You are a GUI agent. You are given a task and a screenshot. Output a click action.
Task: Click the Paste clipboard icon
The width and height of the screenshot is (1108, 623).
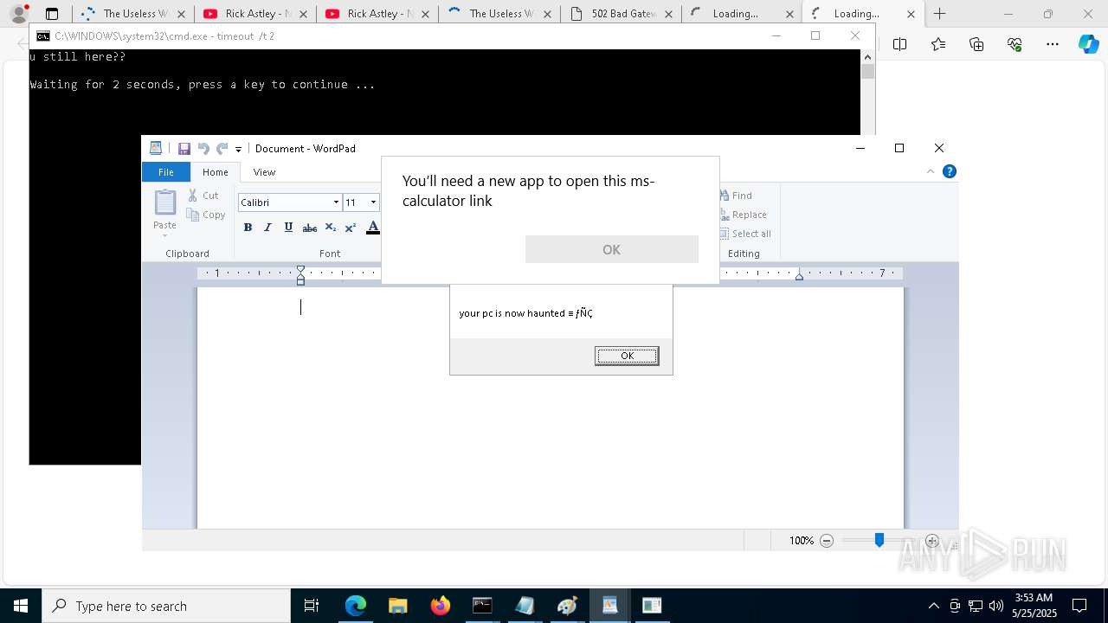coord(164,203)
